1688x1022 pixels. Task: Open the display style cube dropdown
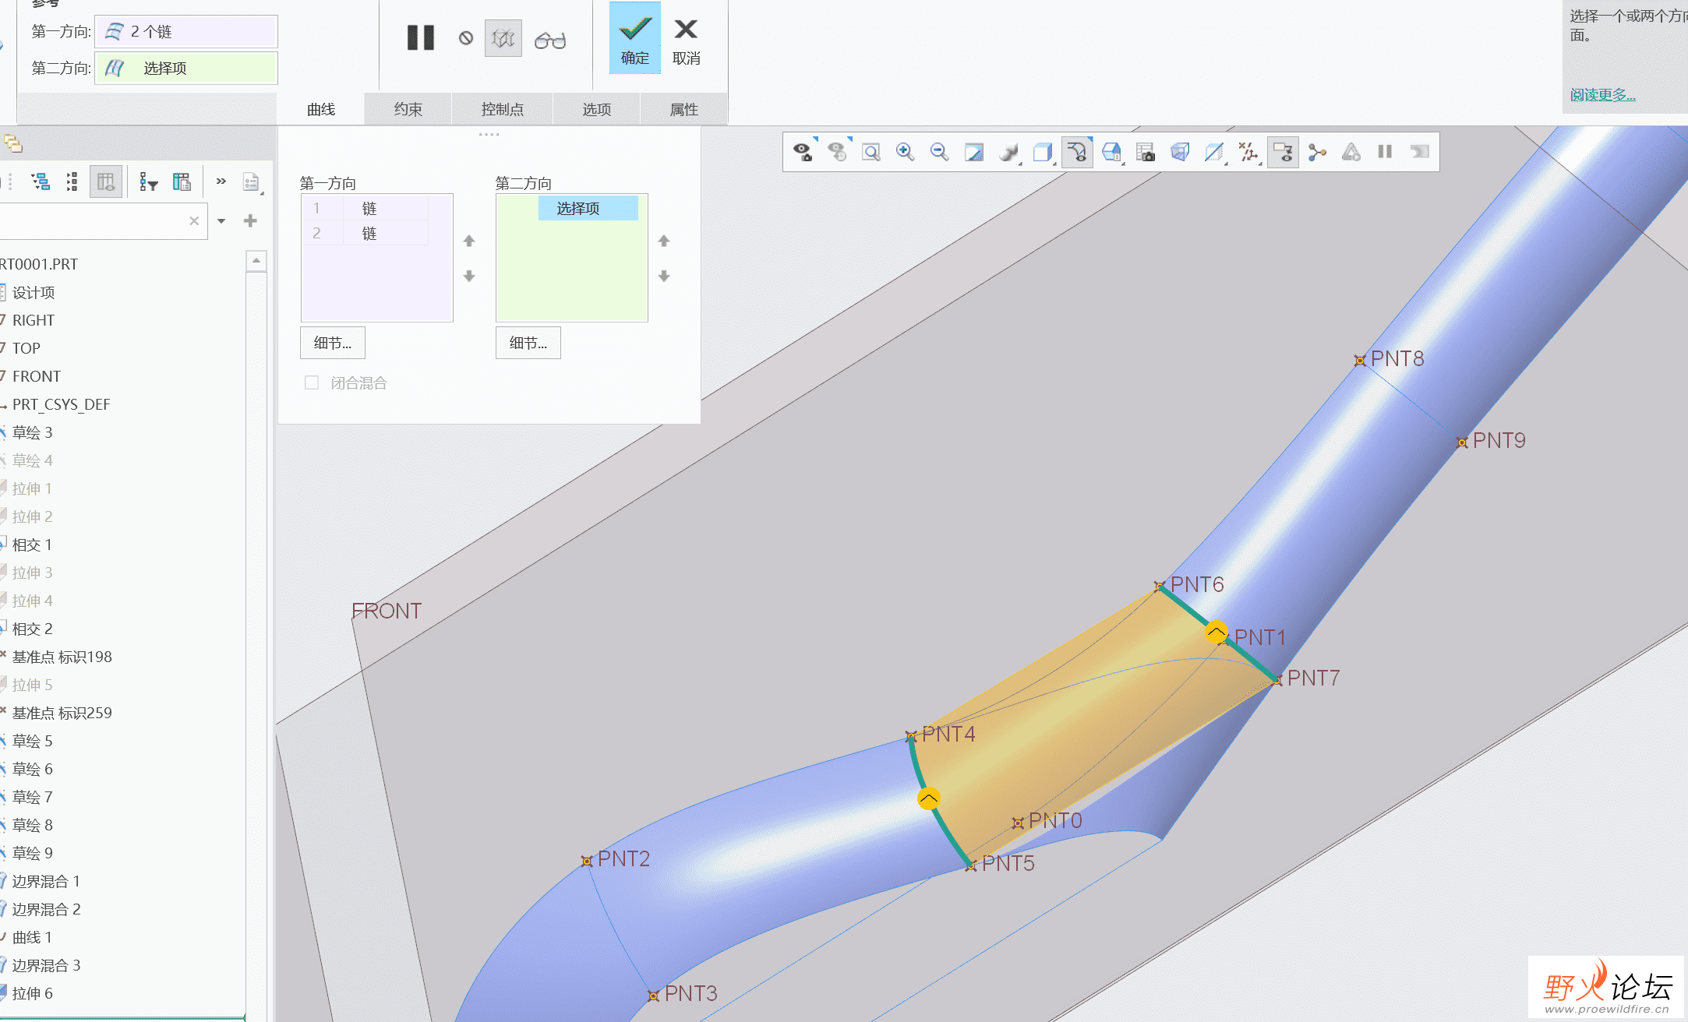point(1044,153)
